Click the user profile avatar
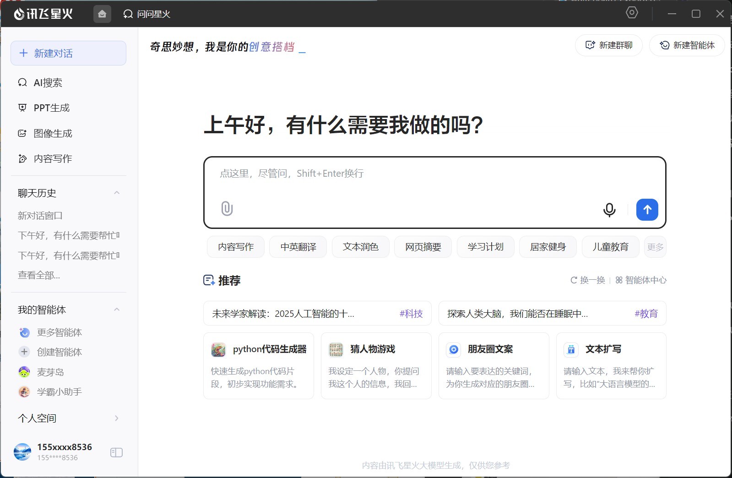This screenshot has height=478, width=732. click(x=22, y=452)
